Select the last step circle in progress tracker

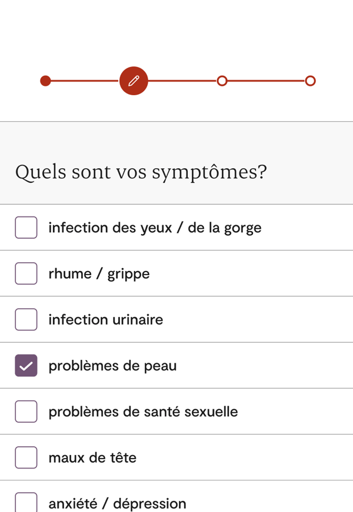tap(310, 81)
